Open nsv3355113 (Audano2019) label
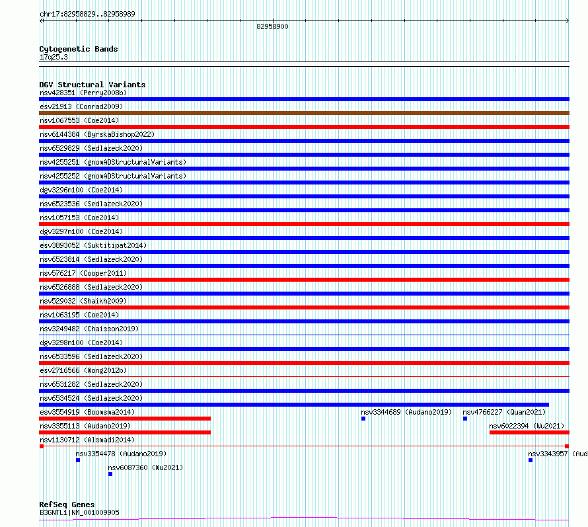The image size is (588, 527). [85, 426]
